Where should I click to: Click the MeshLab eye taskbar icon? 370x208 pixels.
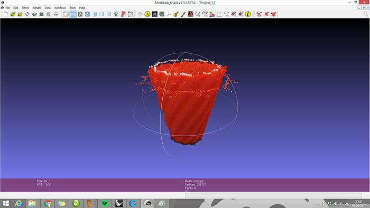coord(147,203)
